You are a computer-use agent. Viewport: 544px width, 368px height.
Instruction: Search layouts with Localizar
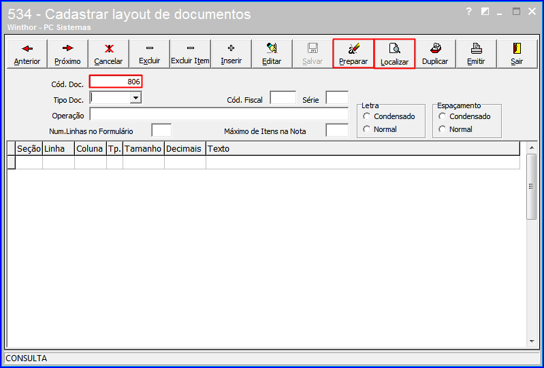click(x=394, y=54)
